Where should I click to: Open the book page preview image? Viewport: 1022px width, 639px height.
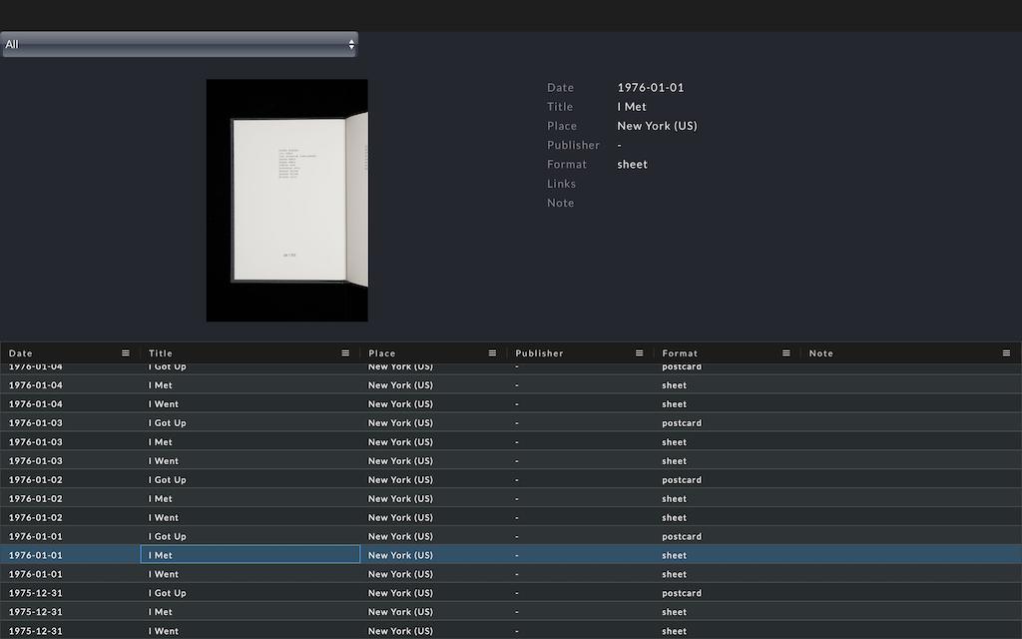[x=287, y=201]
